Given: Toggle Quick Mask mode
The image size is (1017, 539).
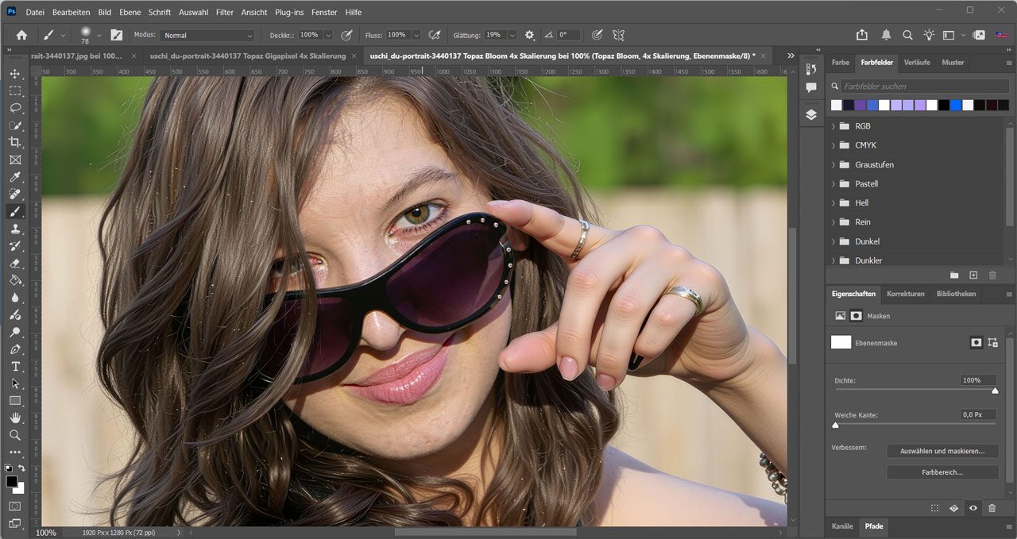Looking at the screenshot, I should point(15,506).
